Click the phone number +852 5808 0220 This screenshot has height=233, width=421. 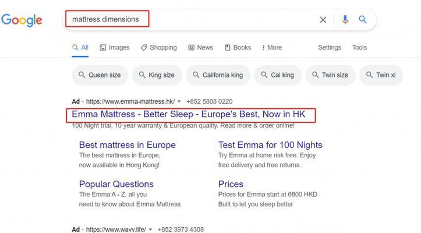(x=210, y=101)
